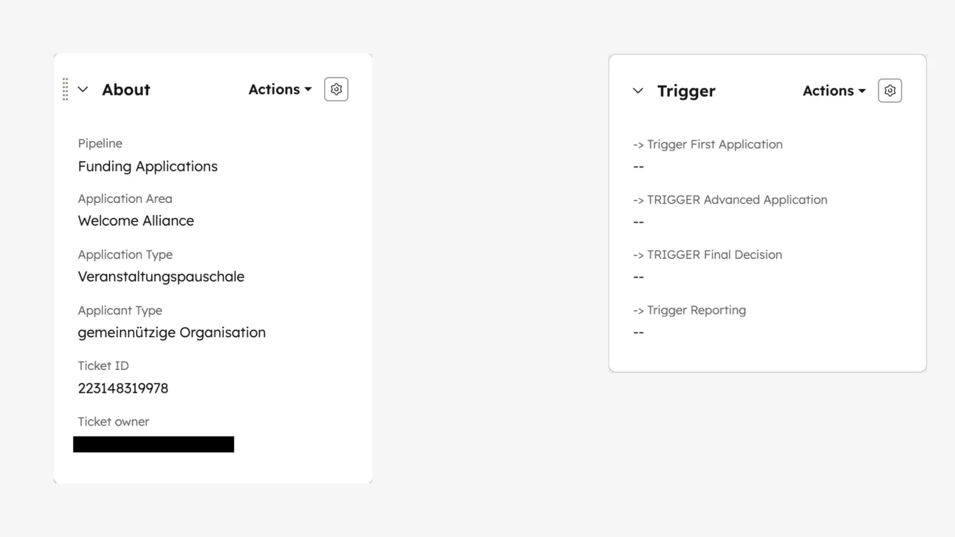Click the arrow icon before Trigger Reporting

point(638,310)
